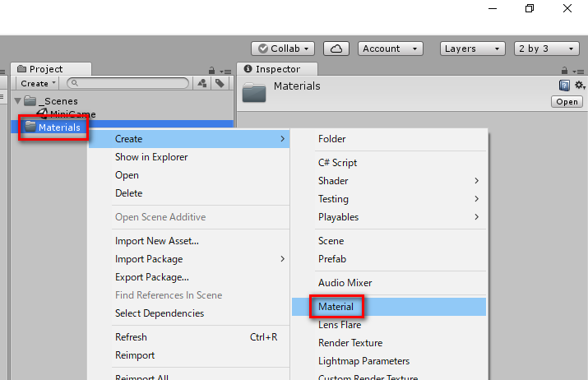Image resolution: width=588 pixels, height=380 pixels.
Task: Choose C# Script from the submenu
Action: coord(389,163)
